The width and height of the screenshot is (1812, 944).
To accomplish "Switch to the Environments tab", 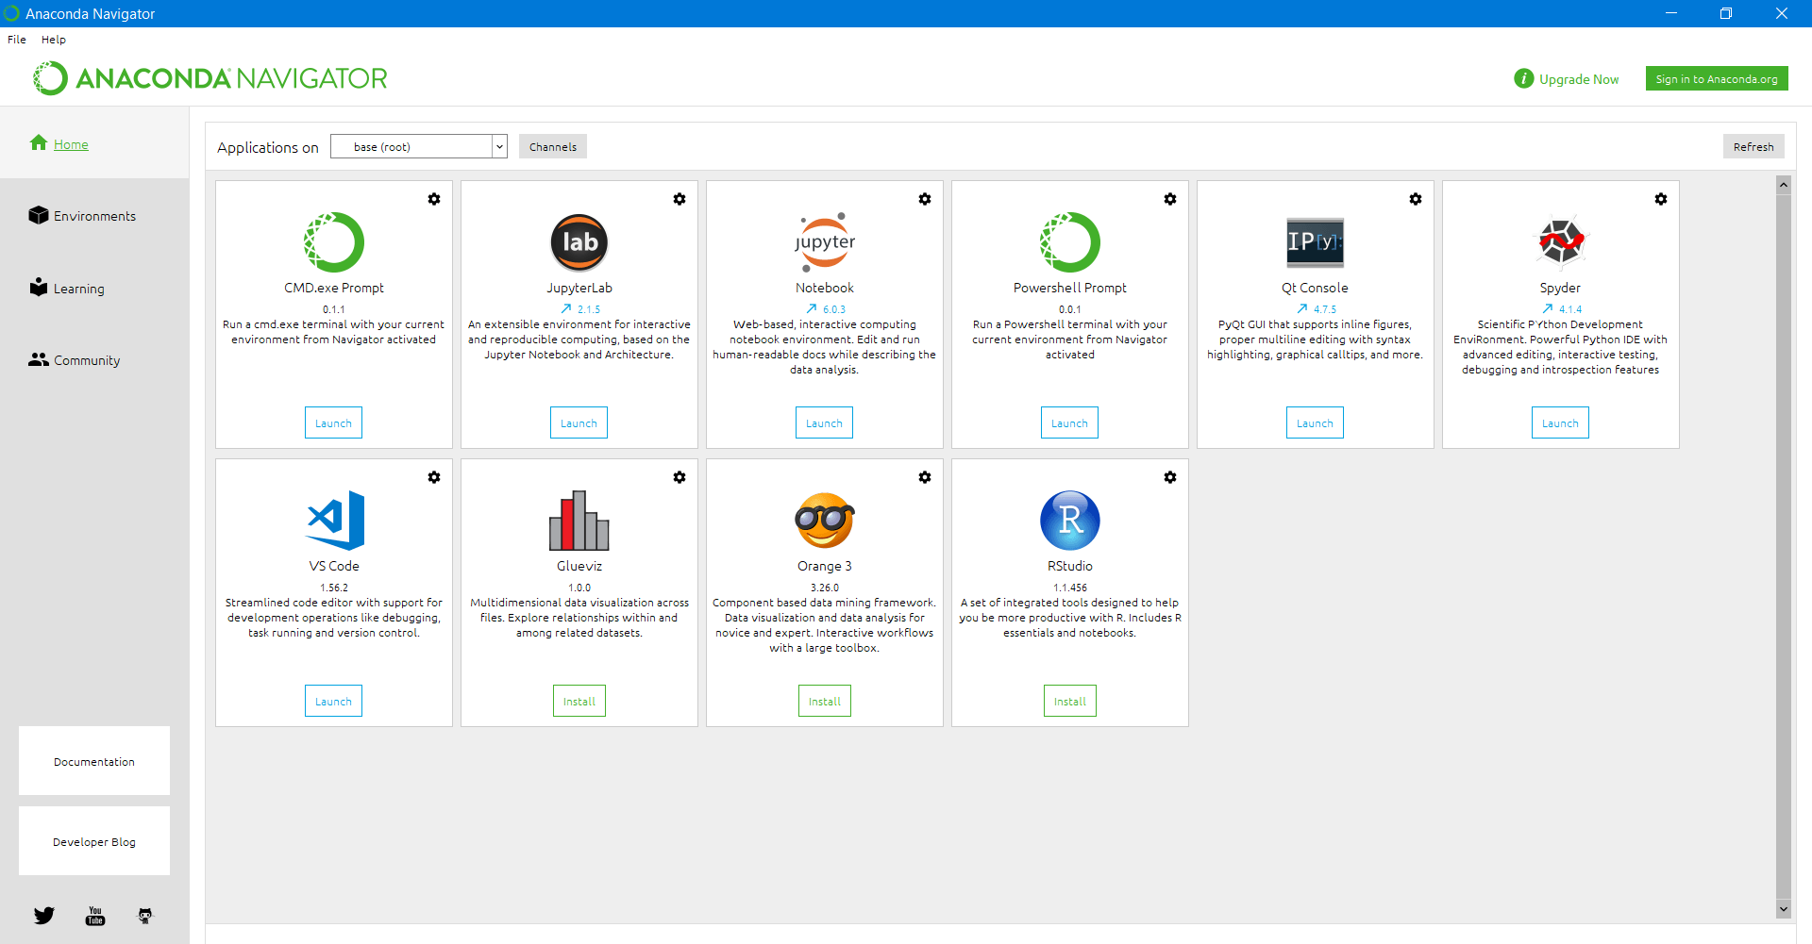I will [94, 216].
